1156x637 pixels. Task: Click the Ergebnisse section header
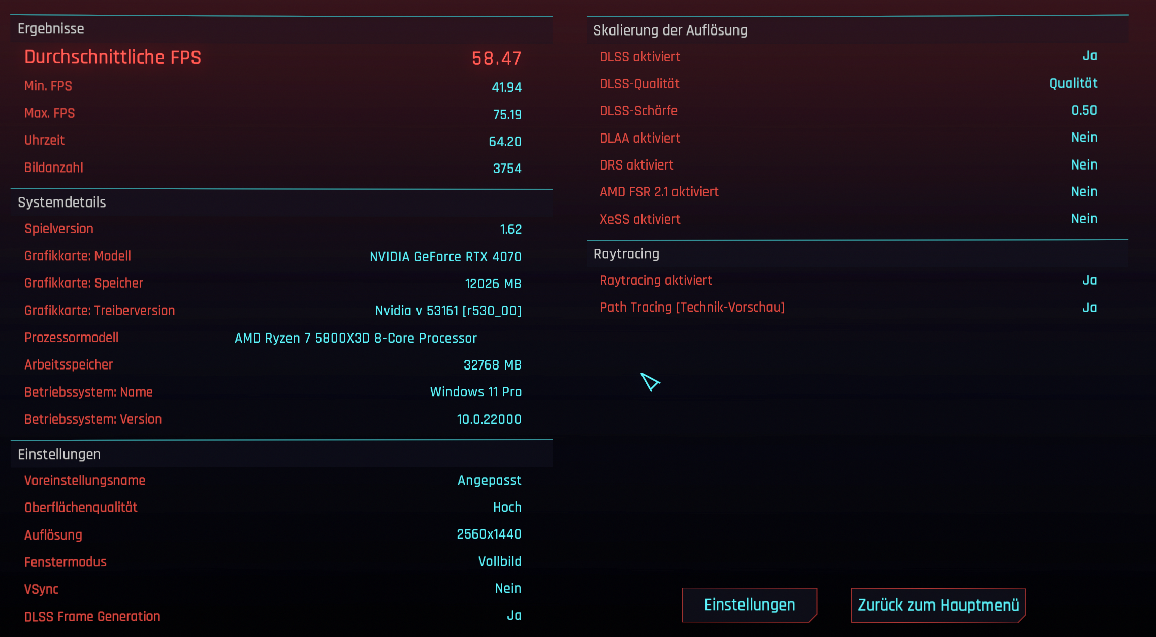[x=51, y=29]
